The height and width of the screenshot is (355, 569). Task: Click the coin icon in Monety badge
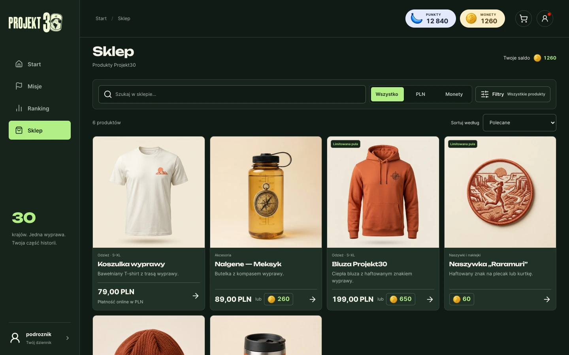(471, 19)
